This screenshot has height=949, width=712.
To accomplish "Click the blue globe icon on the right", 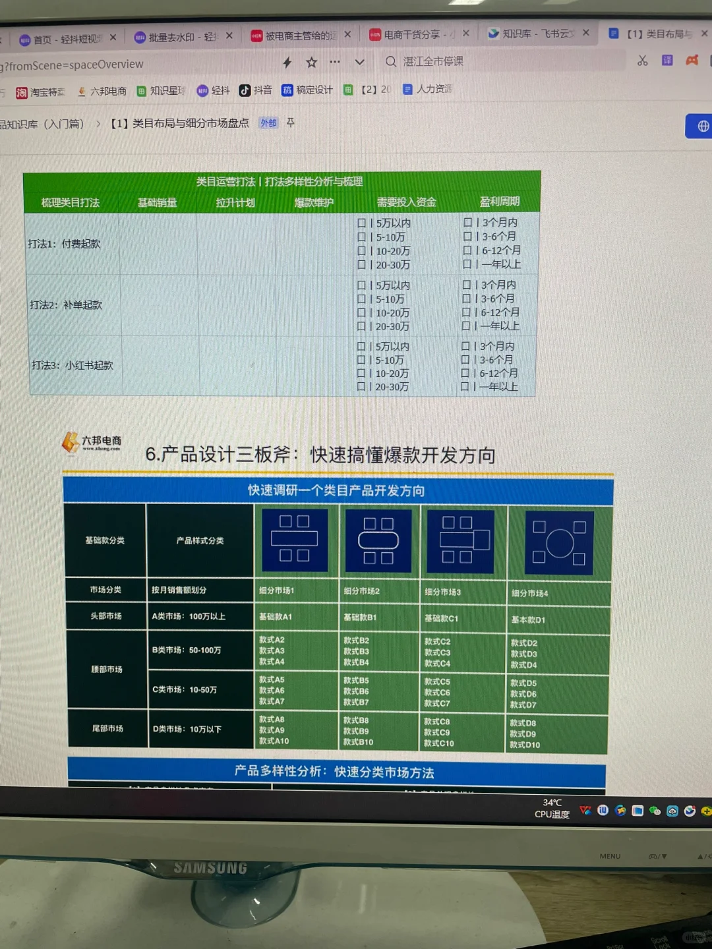I will [x=702, y=126].
